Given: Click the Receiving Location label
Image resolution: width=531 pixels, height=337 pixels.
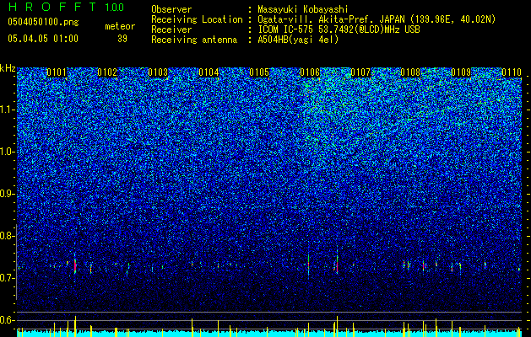Looking at the screenshot, I should (197, 19).
